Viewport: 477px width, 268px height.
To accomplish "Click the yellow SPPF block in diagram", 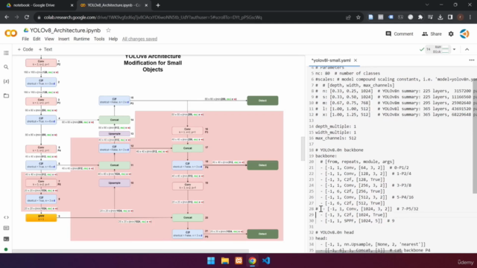I will (x=41, y=217).
